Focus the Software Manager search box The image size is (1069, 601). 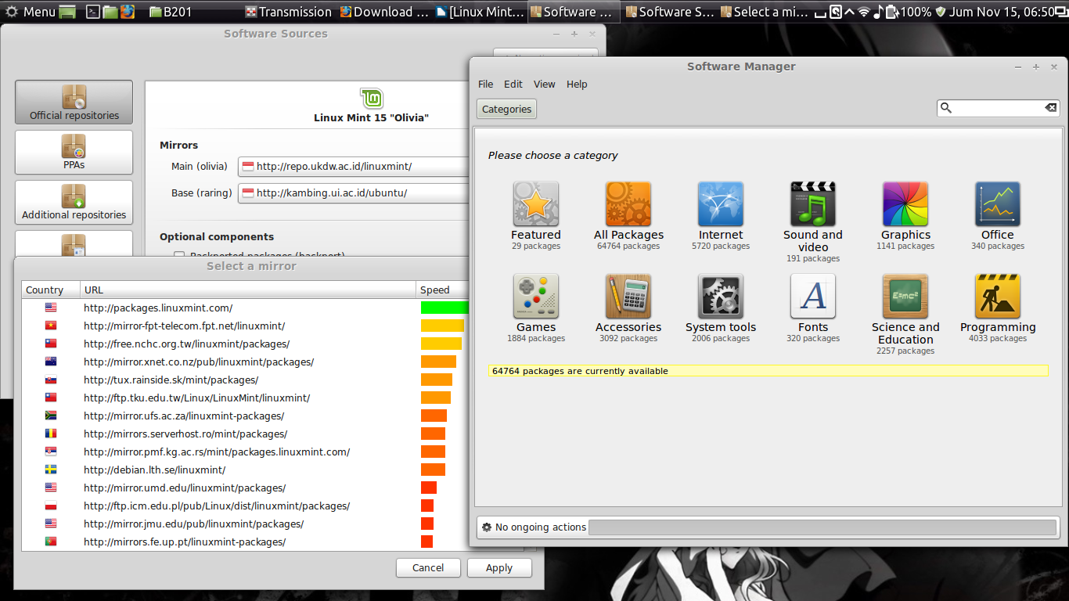tap(998, 108)
